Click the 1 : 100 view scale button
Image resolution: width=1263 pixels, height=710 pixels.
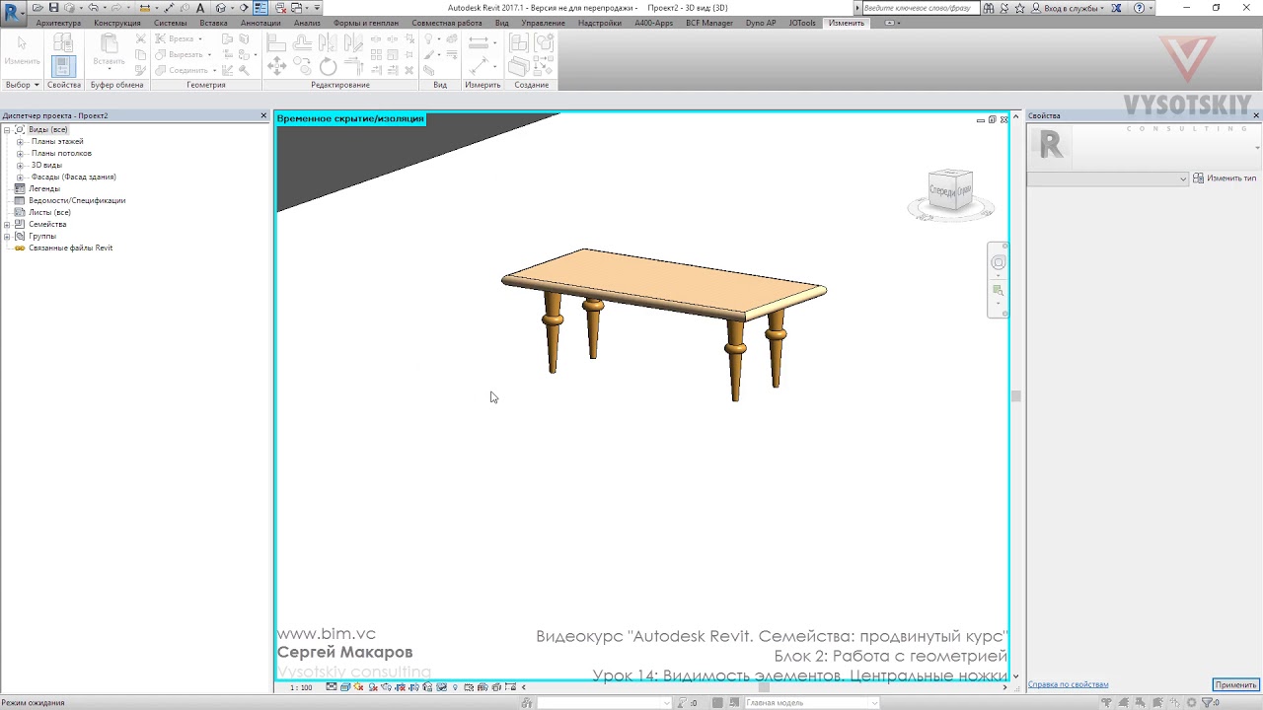click(301, 687)
